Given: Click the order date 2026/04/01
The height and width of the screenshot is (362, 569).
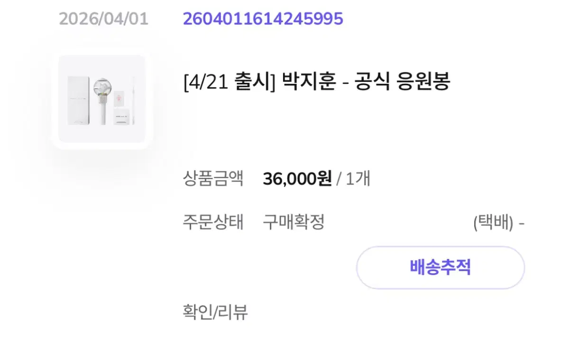Looking at the screenshot, I should tap(103, 19).
